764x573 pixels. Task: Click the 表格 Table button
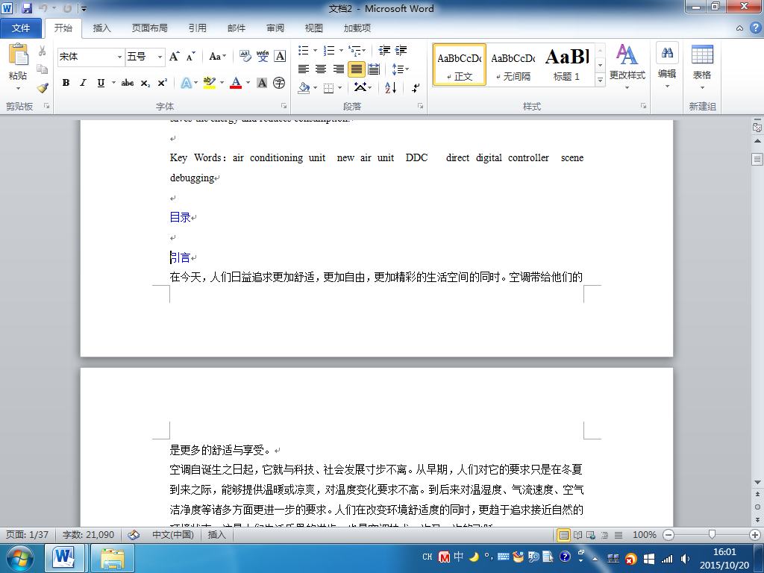tap(702, 66)
